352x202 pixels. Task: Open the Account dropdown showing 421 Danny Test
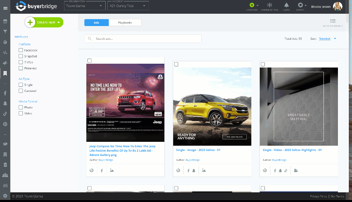pos(128,6)
